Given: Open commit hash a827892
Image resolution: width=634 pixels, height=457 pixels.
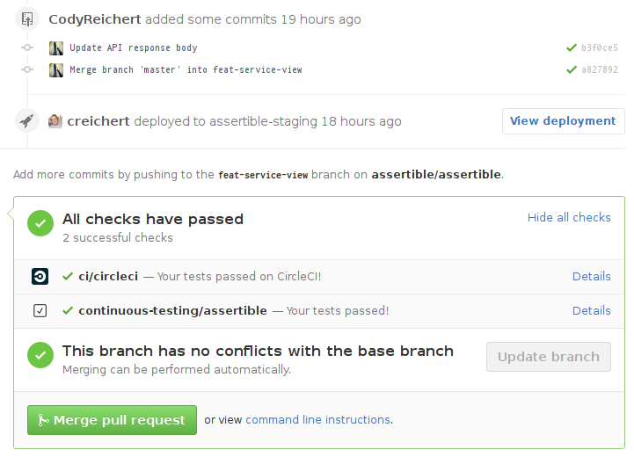Looking at the screenshot, I should [599, 69].
